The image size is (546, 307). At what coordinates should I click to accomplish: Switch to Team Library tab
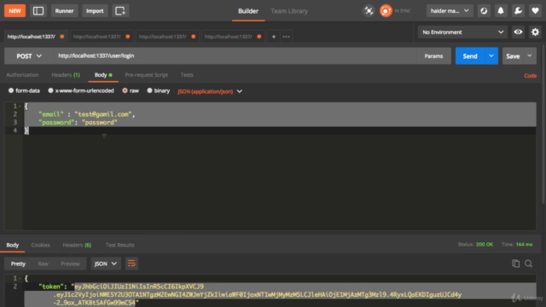tap(289, 11)
